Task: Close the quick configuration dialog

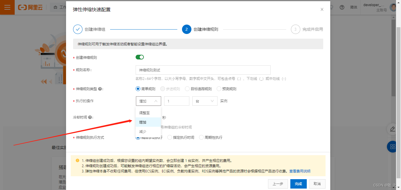Action: [322, 9]
